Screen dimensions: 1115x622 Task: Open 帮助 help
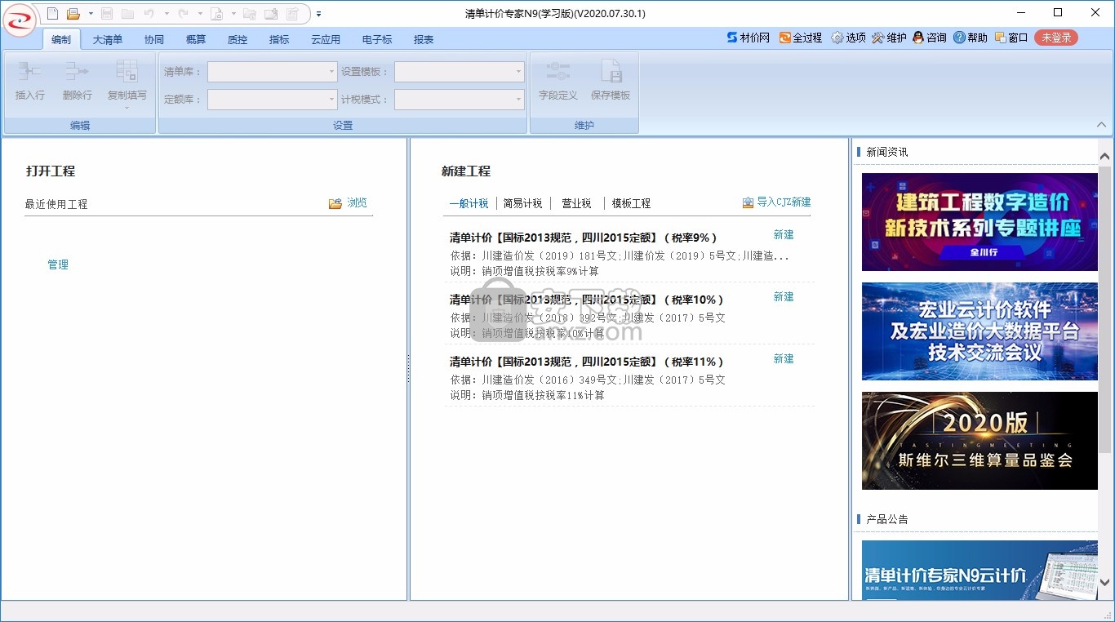[970, 38]
